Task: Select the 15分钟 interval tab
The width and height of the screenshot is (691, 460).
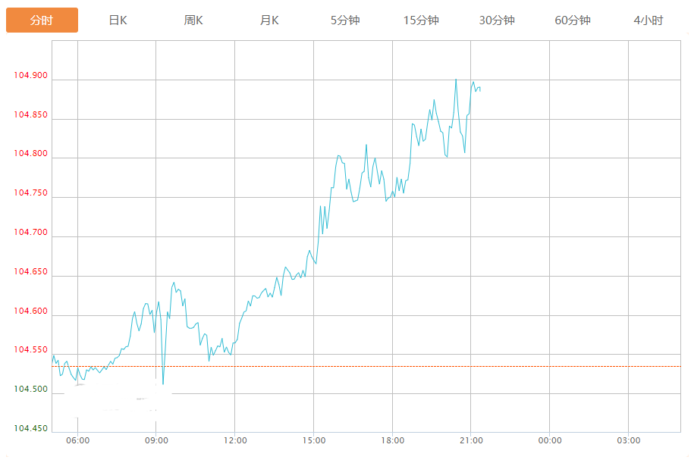Action: [x=421, y=20]
